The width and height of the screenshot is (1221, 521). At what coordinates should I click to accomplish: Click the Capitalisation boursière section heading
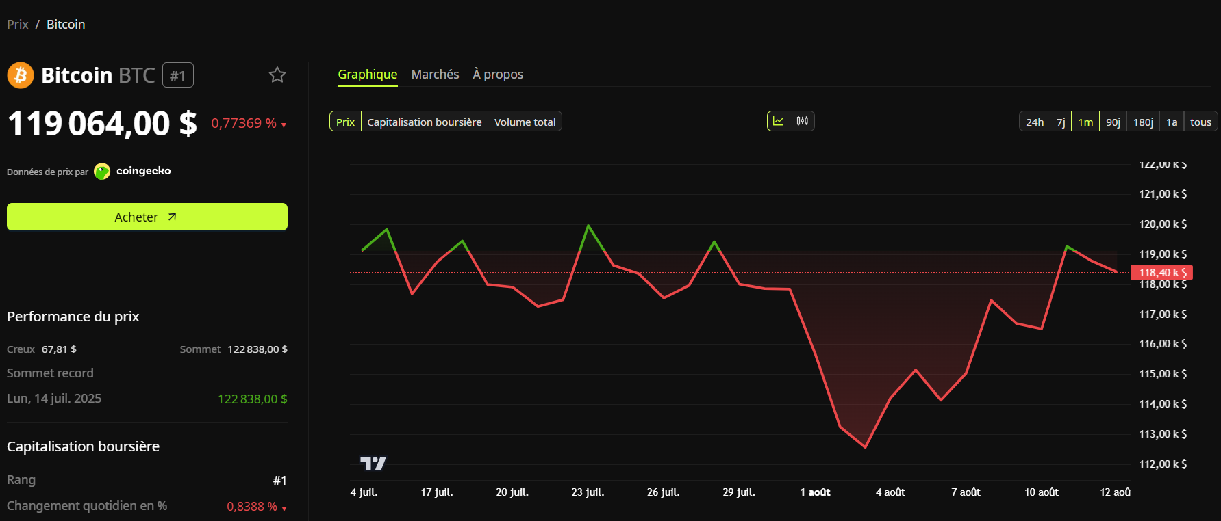pyautogui.click(x=83, y=446)
